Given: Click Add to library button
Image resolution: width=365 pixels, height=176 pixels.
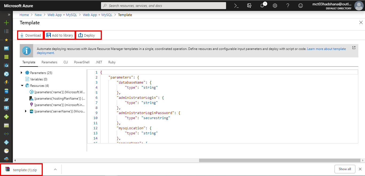Looking at the screenshot, I should 60,35.
